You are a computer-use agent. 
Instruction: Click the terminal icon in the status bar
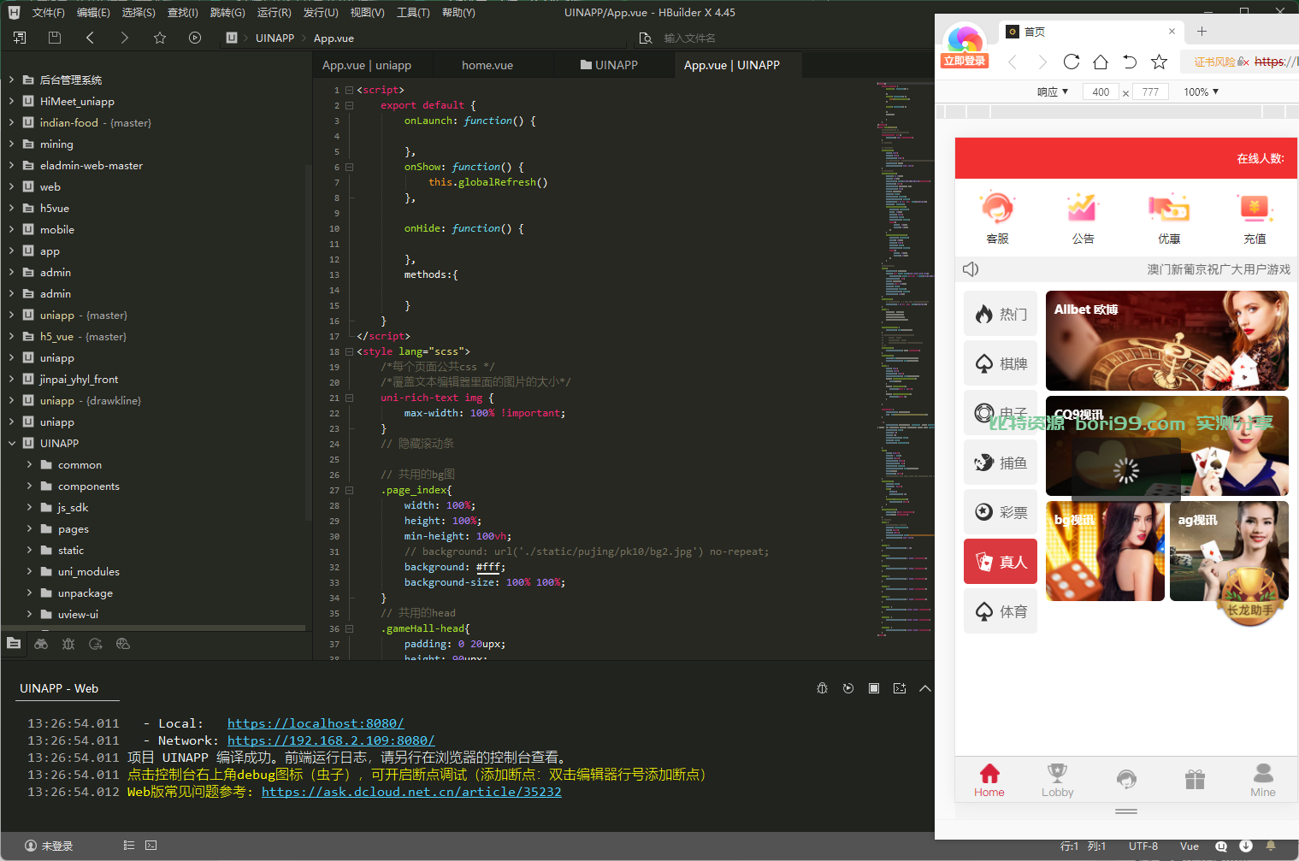tap(151, 846)
